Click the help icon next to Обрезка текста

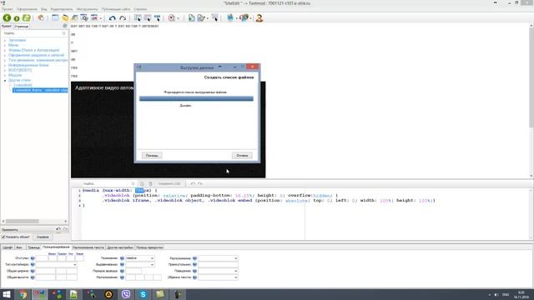click(x=194, y=277)
